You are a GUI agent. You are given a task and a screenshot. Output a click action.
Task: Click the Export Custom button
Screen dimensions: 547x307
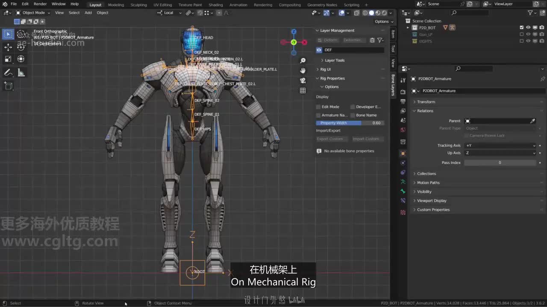click(332, 139)
